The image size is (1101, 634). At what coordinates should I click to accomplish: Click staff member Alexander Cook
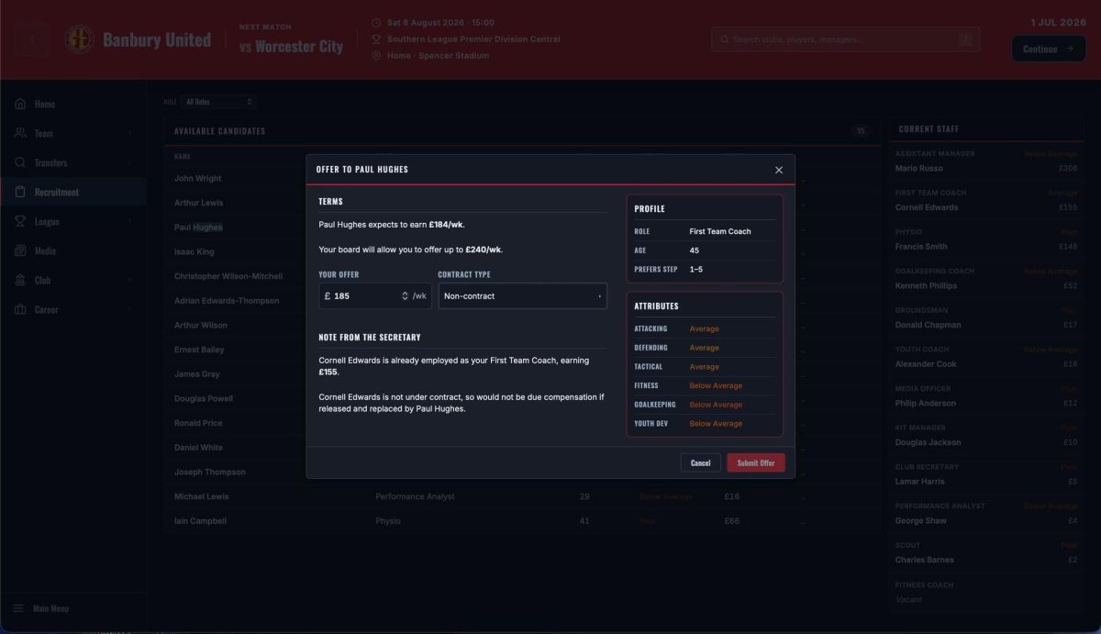[926, 364]
